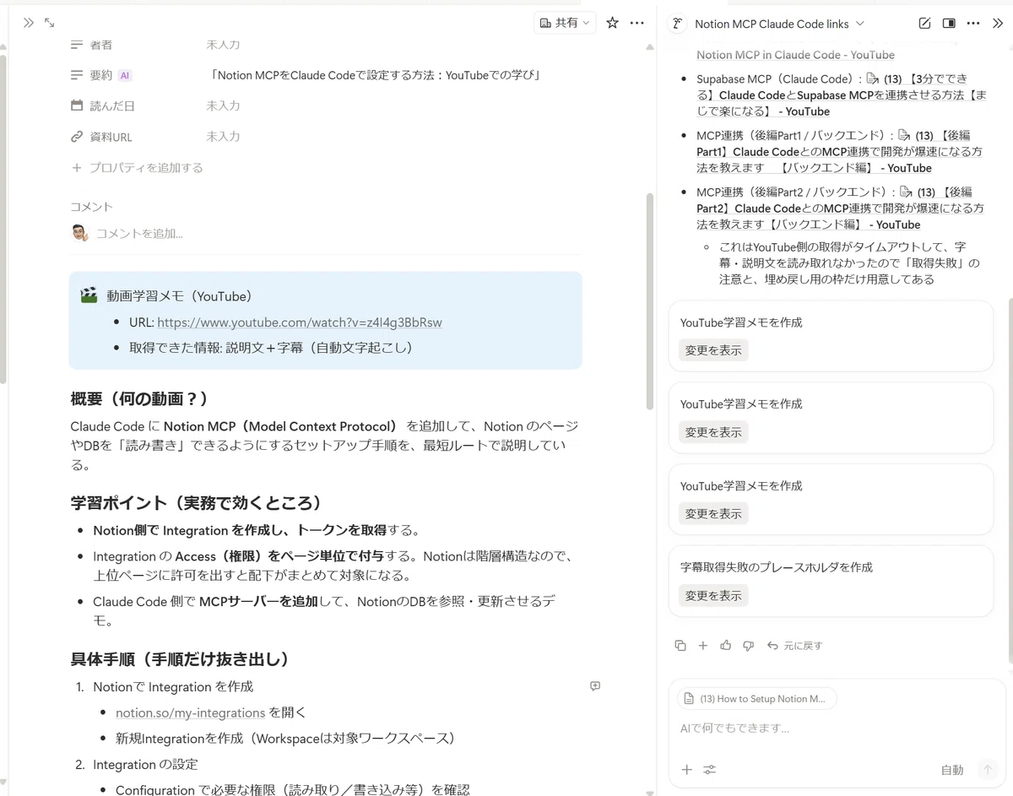1013x796 pixels.
Task: Open chat settings sliders icon
Action: point(710,770)
